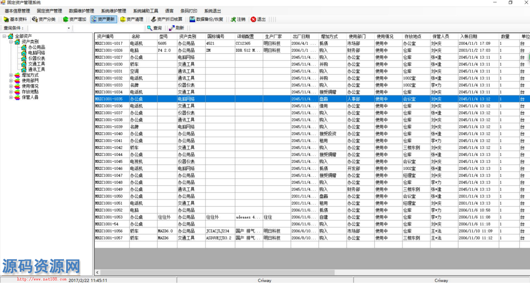Open the 条码打印 menu
Image resolution: width=530 pixels, height=284 pixels.
click(x=189, y=11)
